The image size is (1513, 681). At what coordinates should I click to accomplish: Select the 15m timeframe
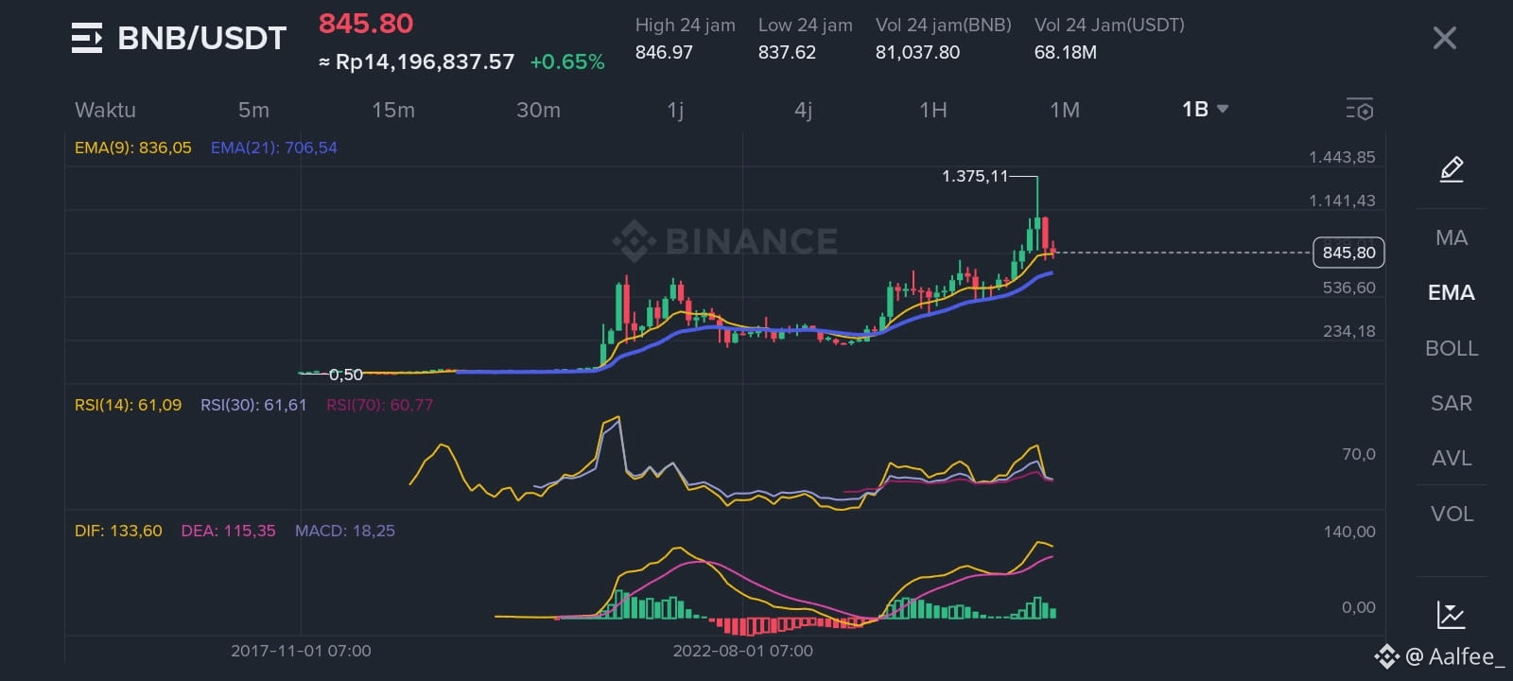[393, 110]
